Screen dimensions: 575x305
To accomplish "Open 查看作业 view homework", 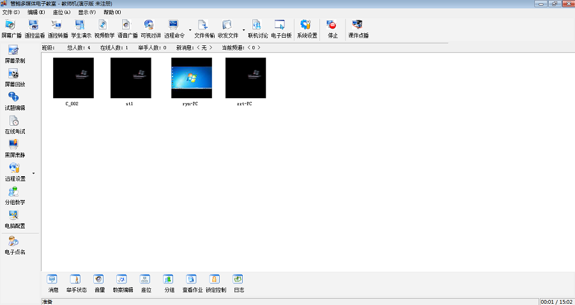I will [192, 283].
